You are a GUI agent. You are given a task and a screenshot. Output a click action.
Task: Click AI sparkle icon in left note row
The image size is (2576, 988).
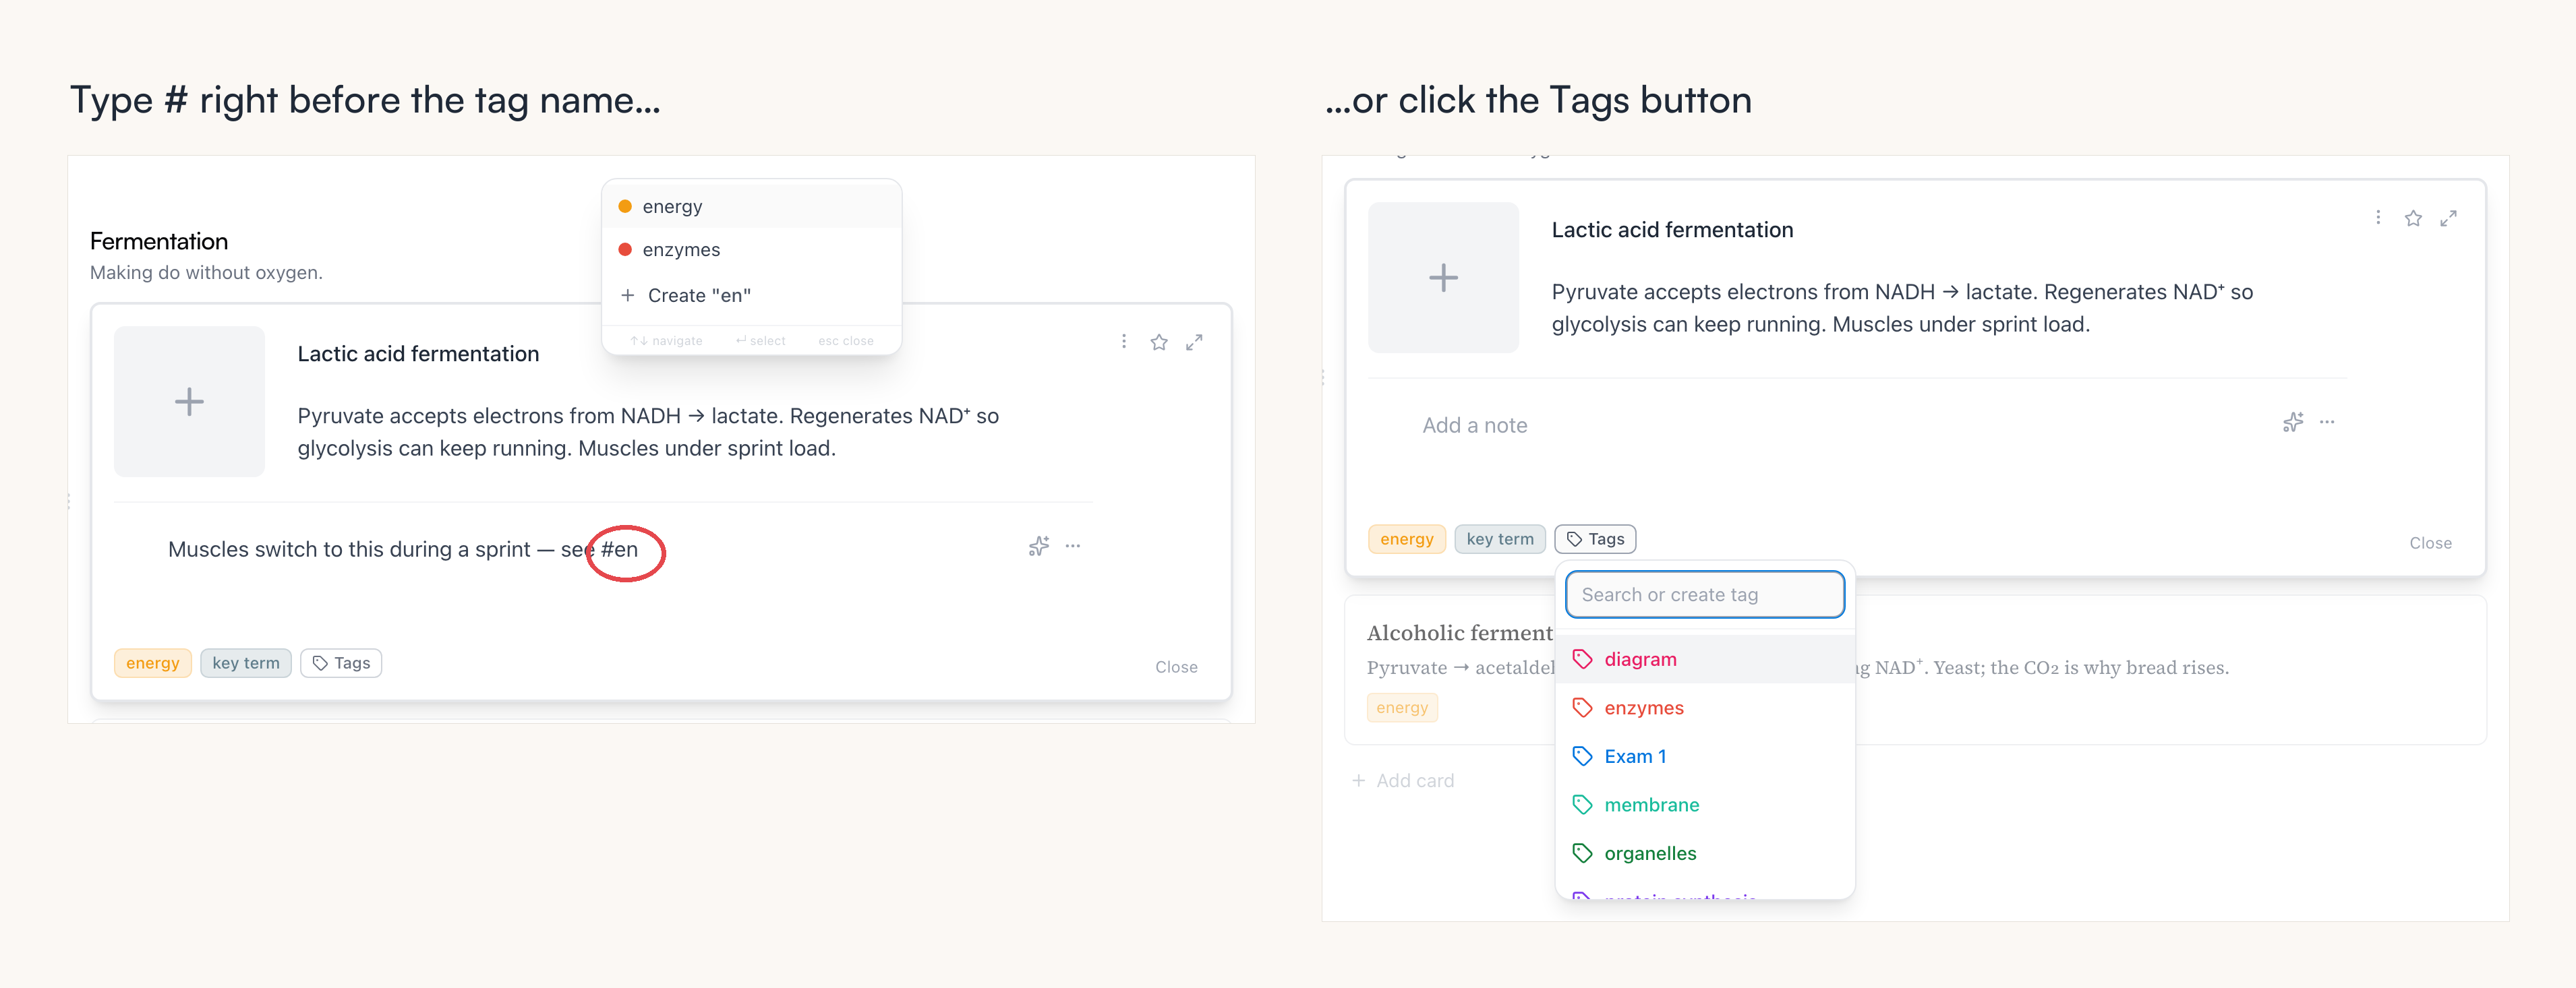tap(1039, 547)
